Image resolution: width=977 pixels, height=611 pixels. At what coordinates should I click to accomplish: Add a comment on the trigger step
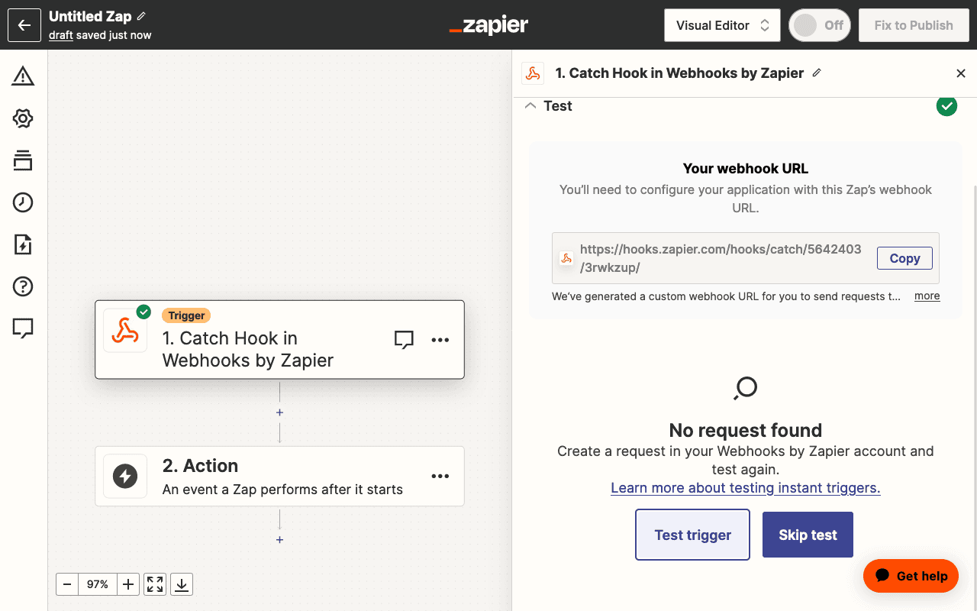[x=404, y=340]
